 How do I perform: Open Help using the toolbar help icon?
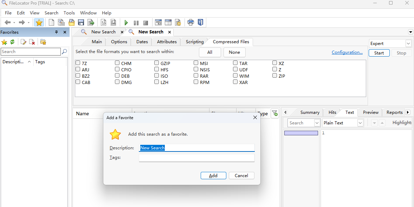tap(200, 22)
